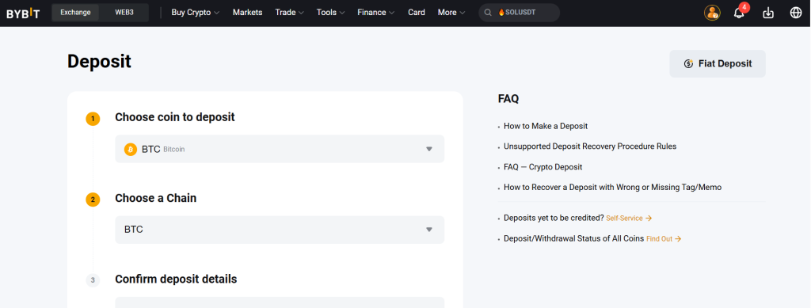The height and width of the screenshot is (308, 811).
Task: Click the Find Out arrow icon
Action: click(678, 239)
